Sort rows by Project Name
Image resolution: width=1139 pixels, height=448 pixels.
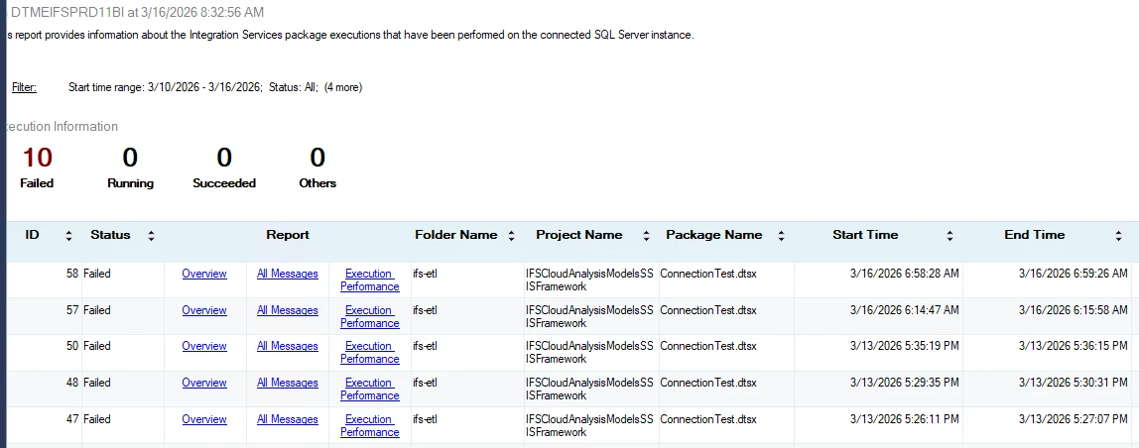(x=646, y=236)
